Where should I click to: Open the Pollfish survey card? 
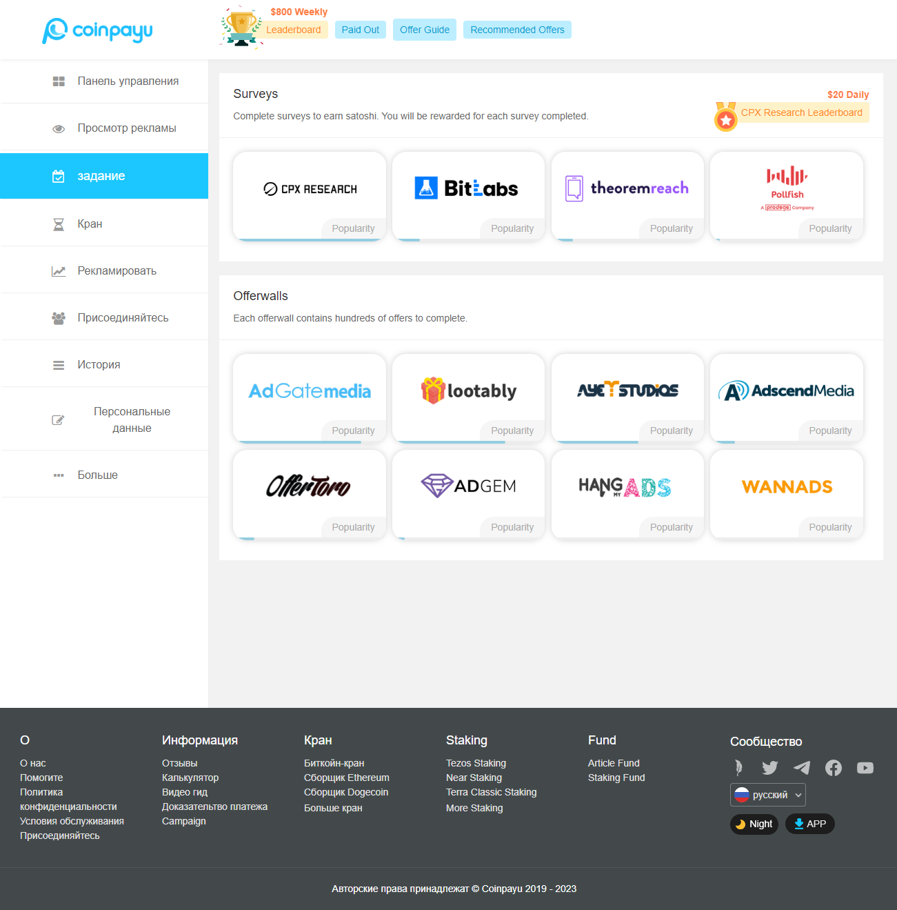(787, 196)
